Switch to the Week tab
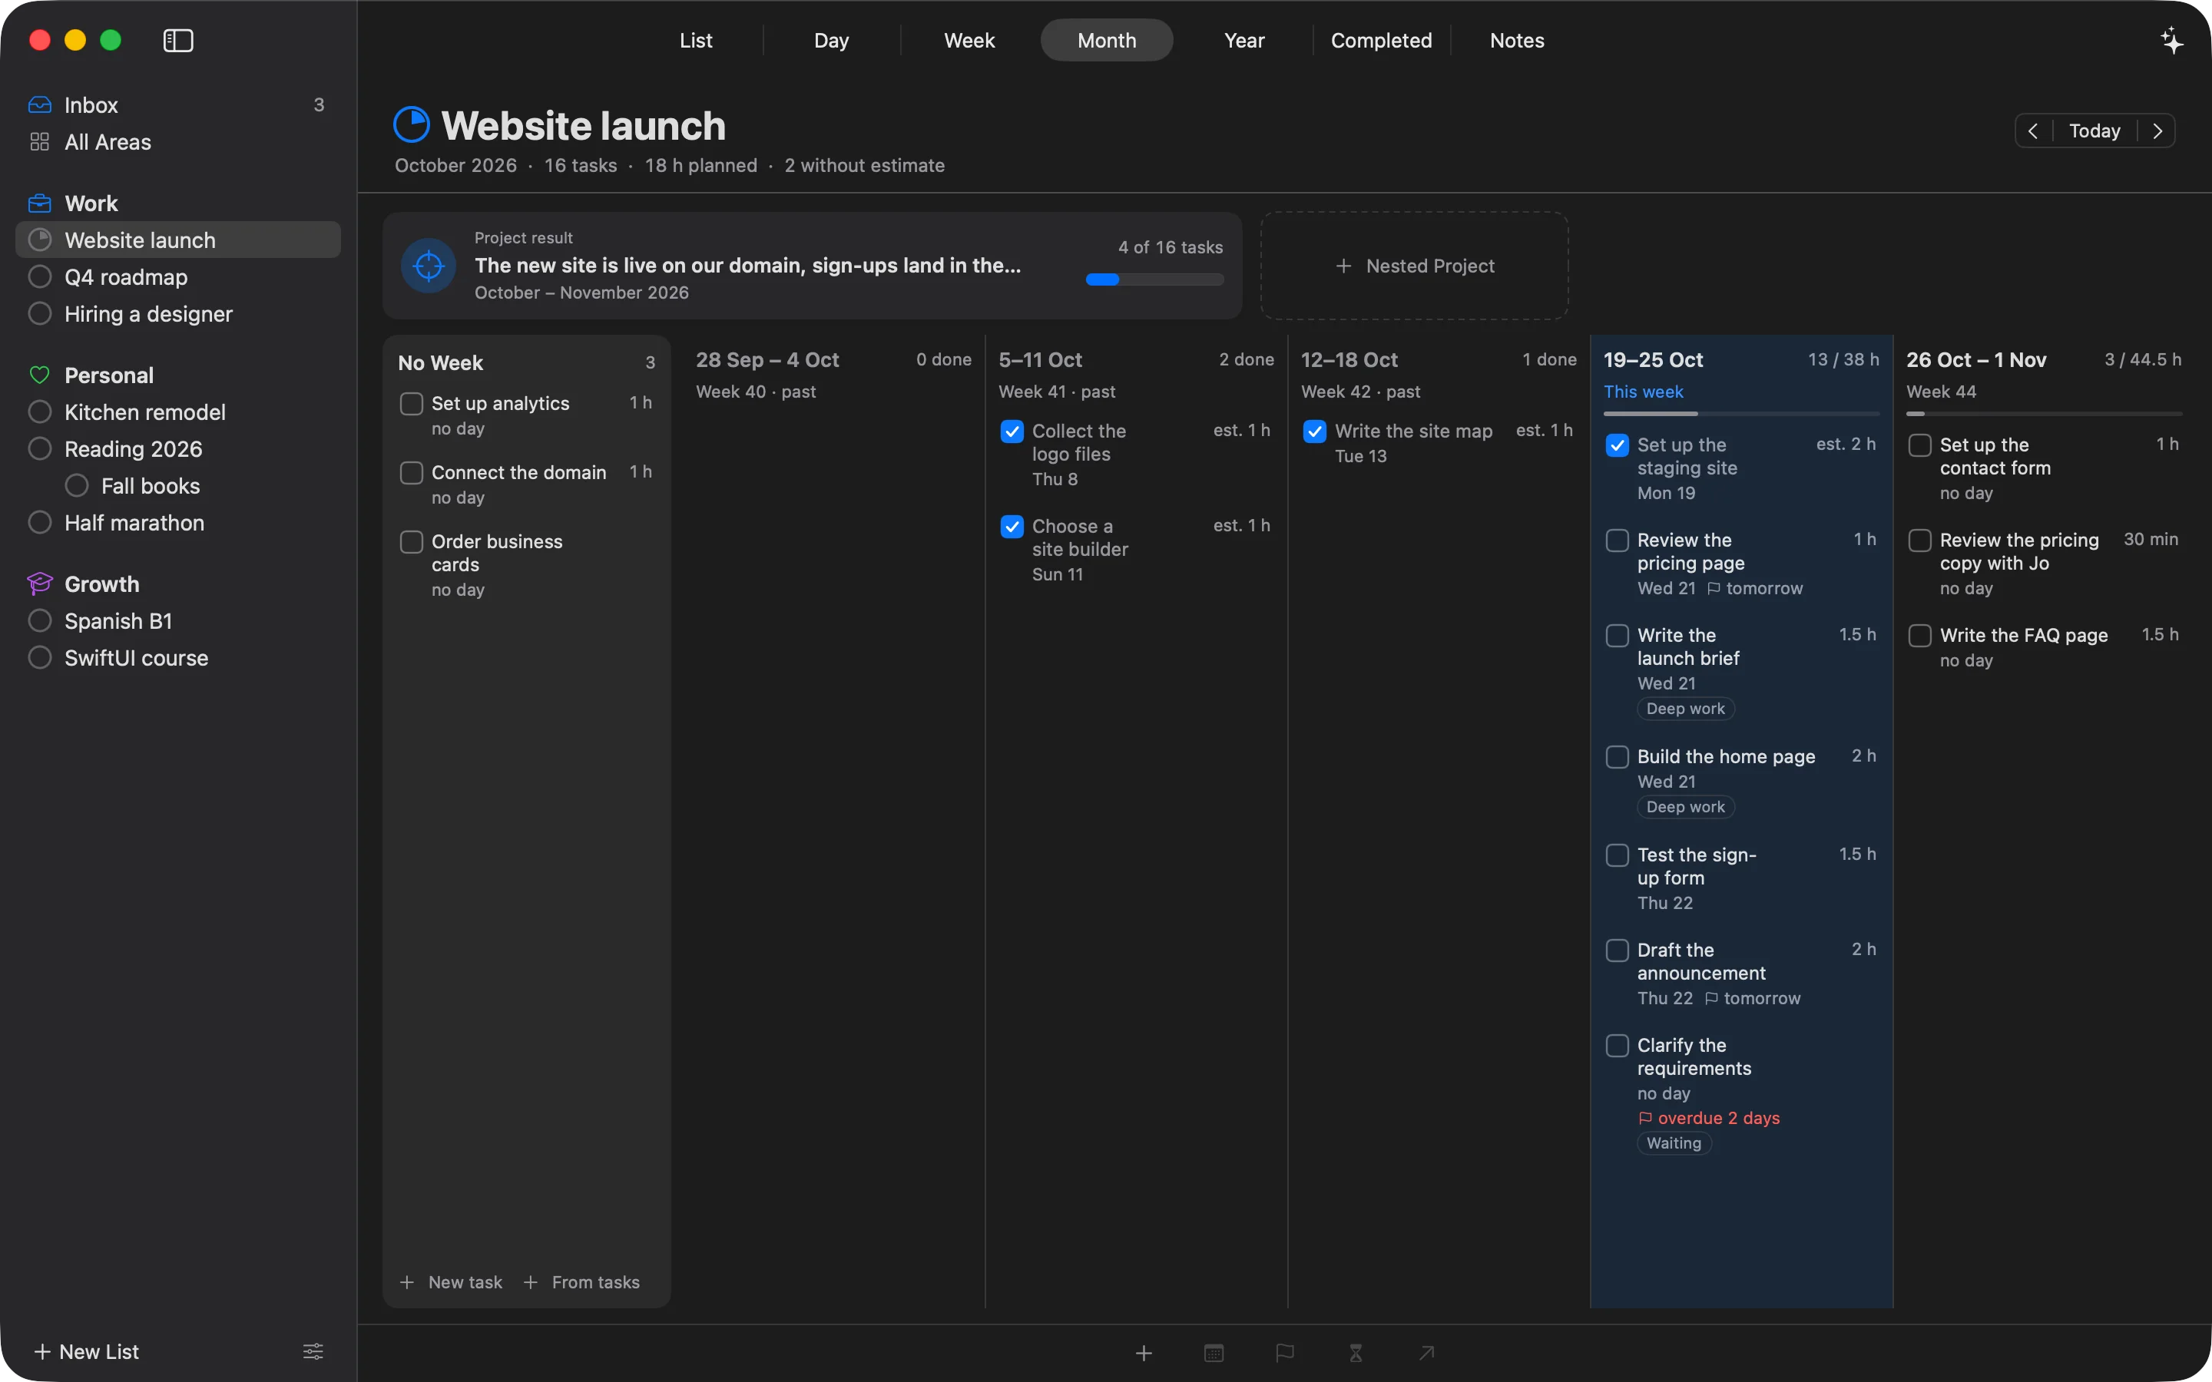This screenshot has height=1382, width=2212. (x=969, y=40)
